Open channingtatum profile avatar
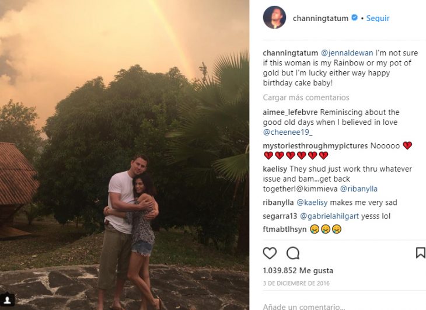 tap(274, 18)
